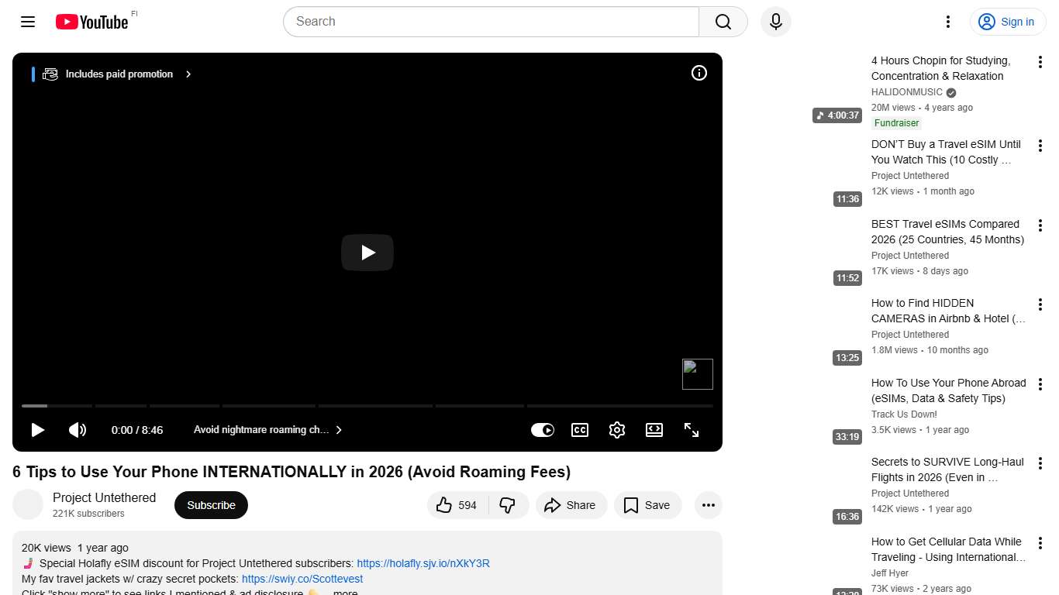
Task: Expand the Avoid nightmare roaming chapter list
Action: 339,430
